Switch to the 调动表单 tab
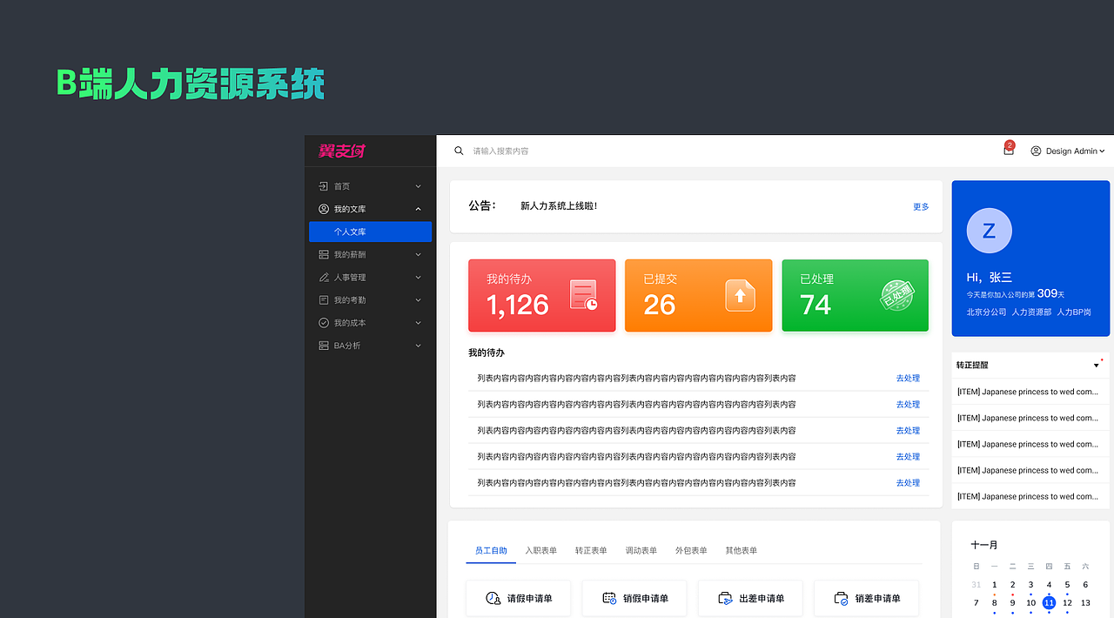Image resolution: width=1114 pixels, height=618 pixels. click(641, 550)
